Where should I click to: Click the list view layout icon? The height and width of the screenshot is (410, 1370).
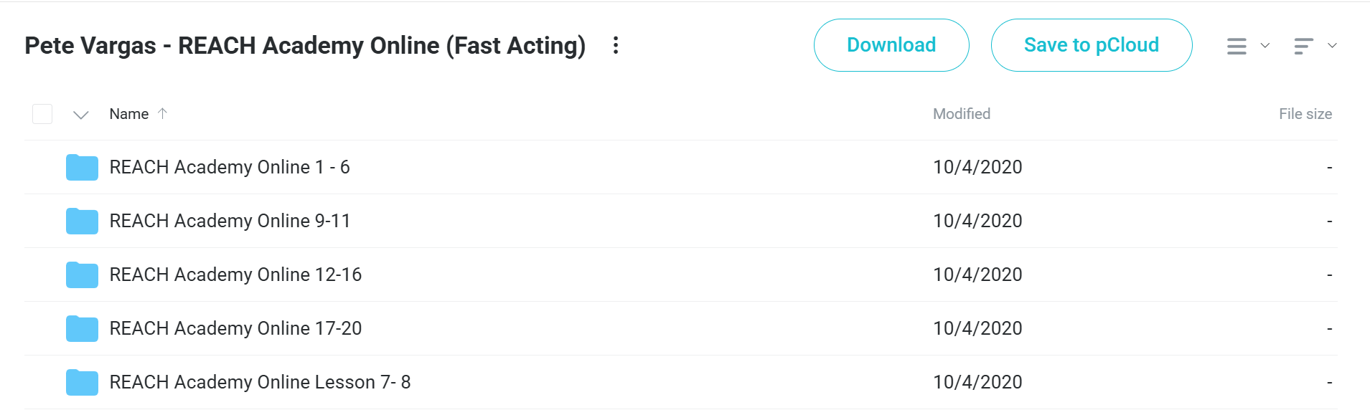click(x=1237, y=46)
